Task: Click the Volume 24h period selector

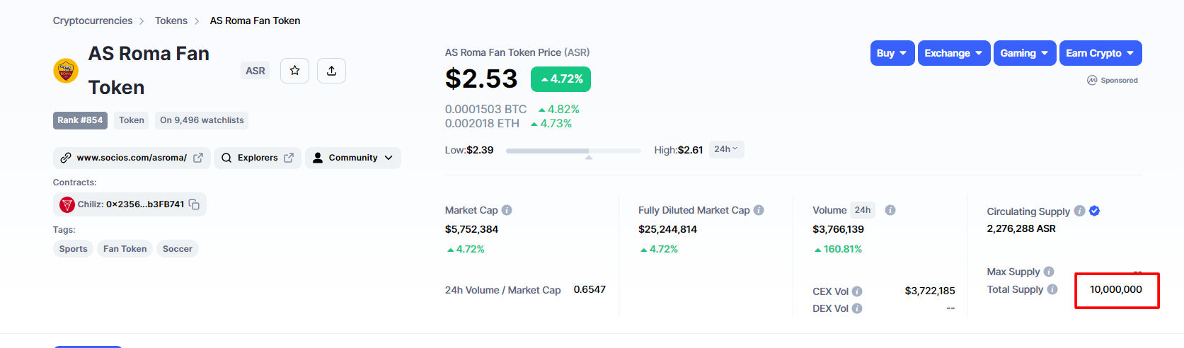Action: coord(863,210)
